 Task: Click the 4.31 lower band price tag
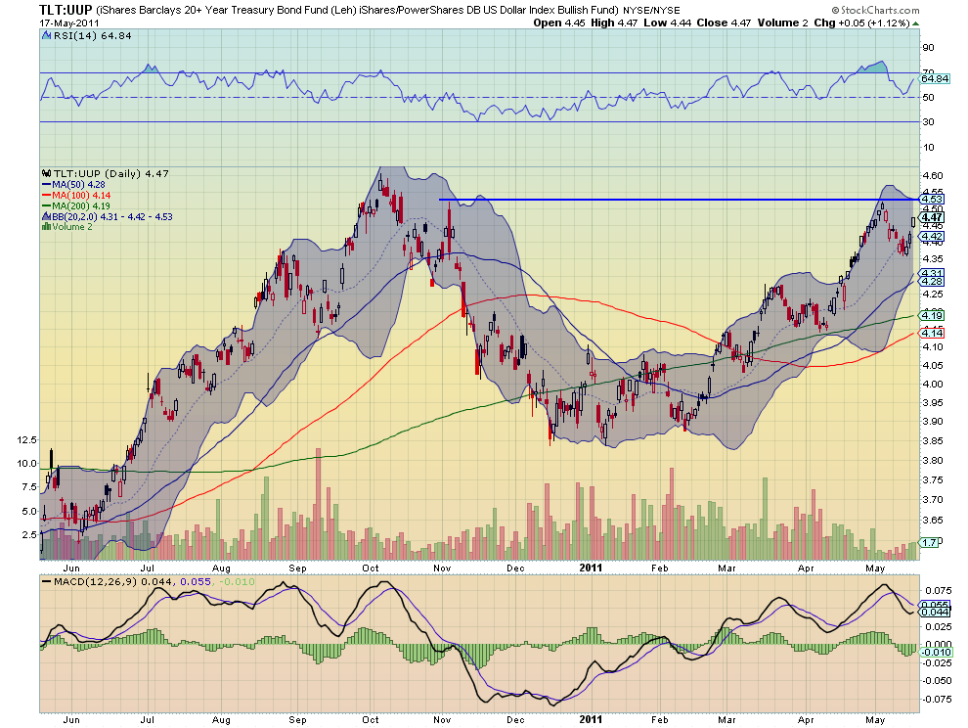coord(932,273)
